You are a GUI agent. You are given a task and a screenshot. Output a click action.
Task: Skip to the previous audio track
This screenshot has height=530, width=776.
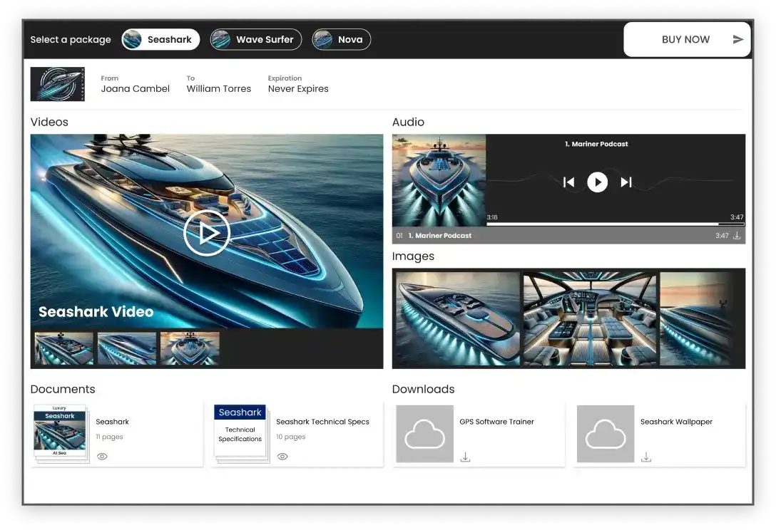coord(568,182)
